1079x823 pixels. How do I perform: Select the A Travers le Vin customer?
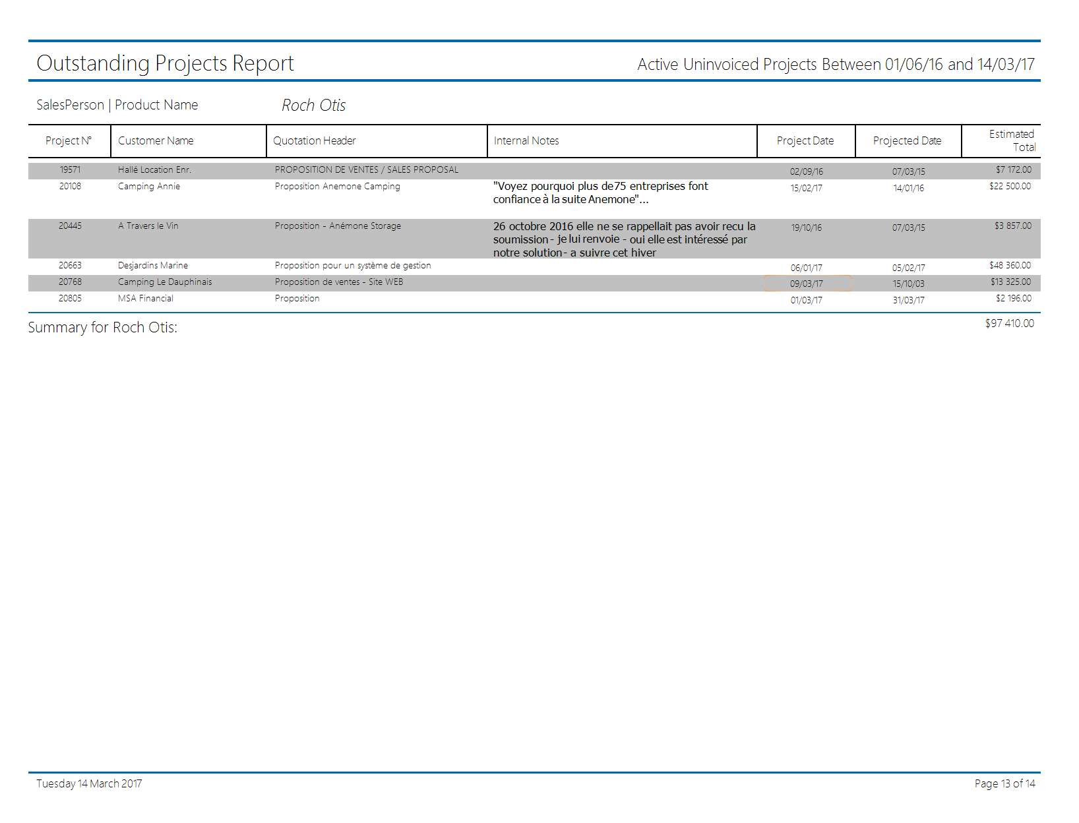click(148, 226)
